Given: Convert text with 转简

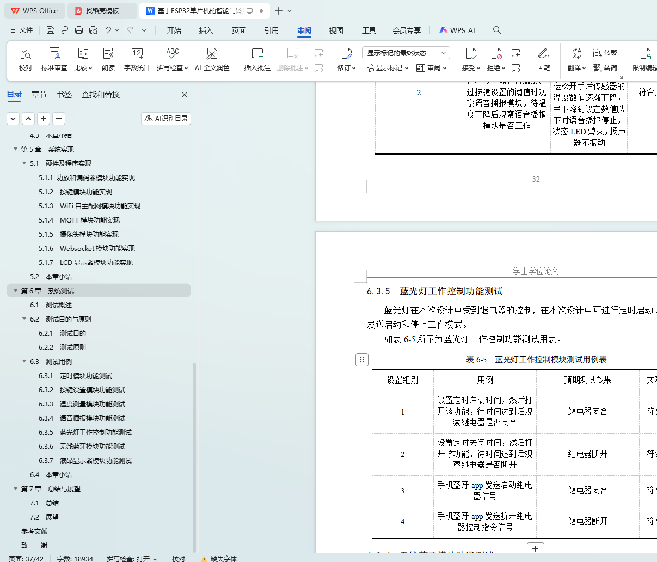Looking at the screenshot, I should (x=605, y=68).
